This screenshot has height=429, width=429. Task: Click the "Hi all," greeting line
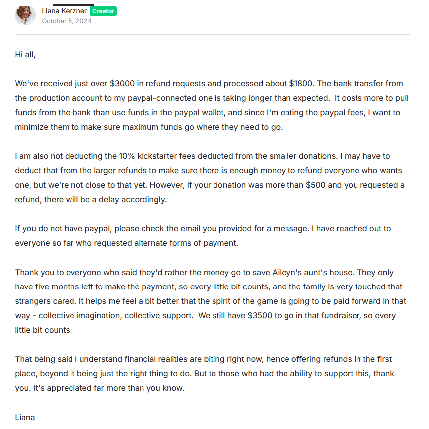click(25, 54)
